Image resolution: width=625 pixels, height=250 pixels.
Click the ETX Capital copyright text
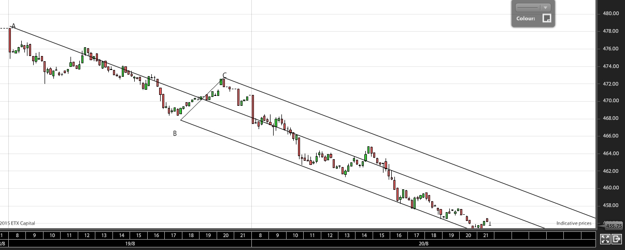[18, 223]
